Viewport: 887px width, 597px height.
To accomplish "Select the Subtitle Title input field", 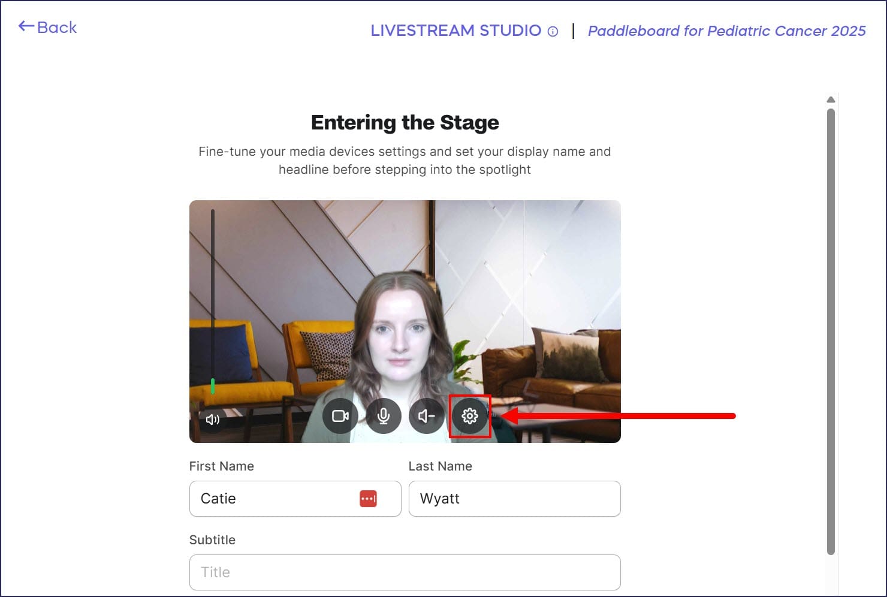I will coord(405,572).
